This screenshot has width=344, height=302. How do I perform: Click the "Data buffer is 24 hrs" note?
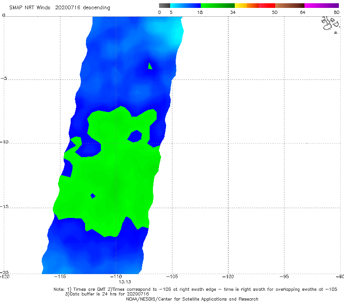coord(107,294)
